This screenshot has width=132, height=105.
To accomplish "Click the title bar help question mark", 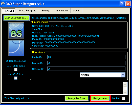I will click(122, 4).
